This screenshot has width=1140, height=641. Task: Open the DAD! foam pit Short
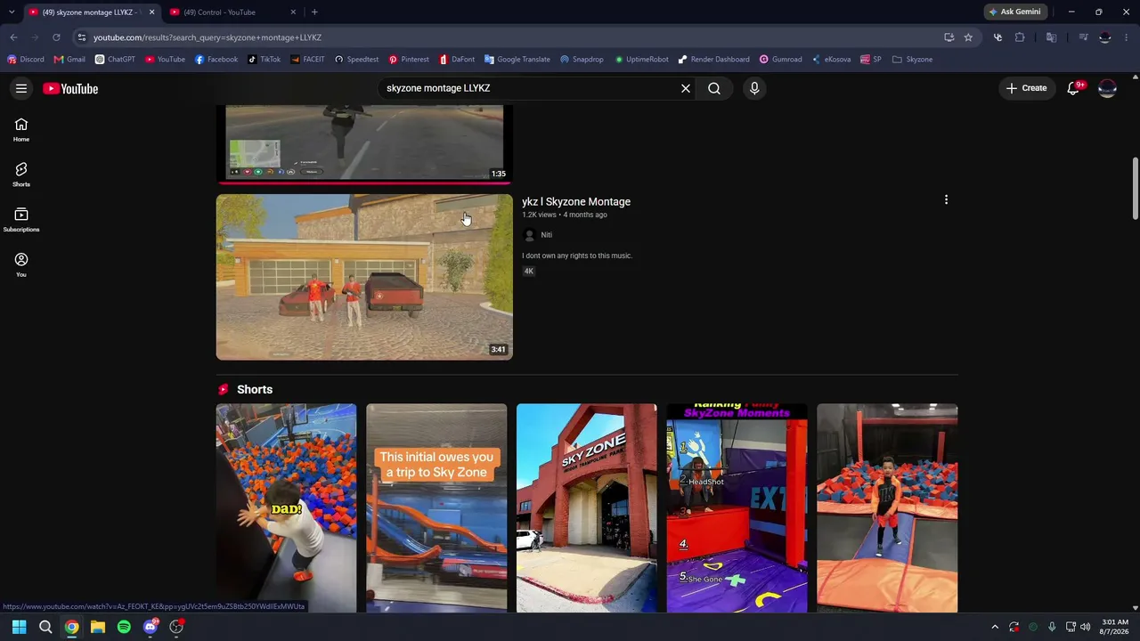pos(286,508)
